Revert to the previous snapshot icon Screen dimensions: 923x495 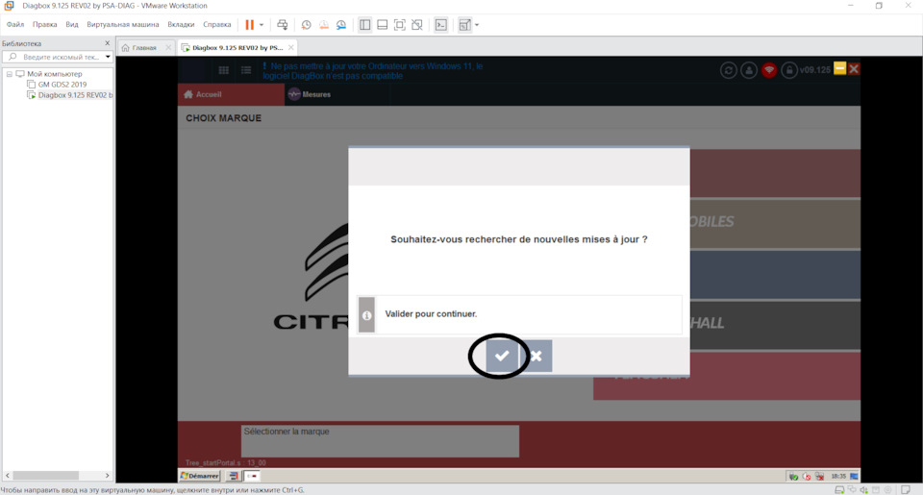point(324,25)
